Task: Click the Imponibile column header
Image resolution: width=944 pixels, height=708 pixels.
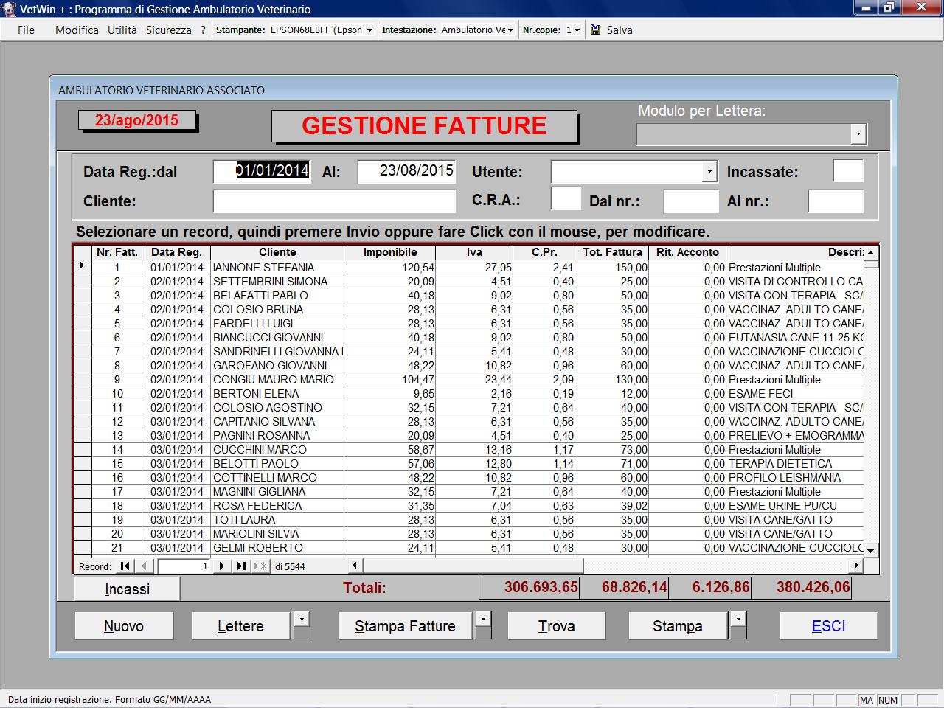Action: click(390, 252)
